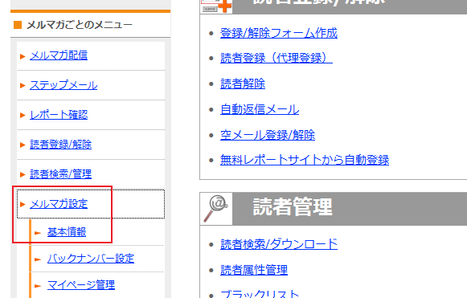Click the orange arrow beside レポート確認
The image size is (467, 298).
pos(23,115)
